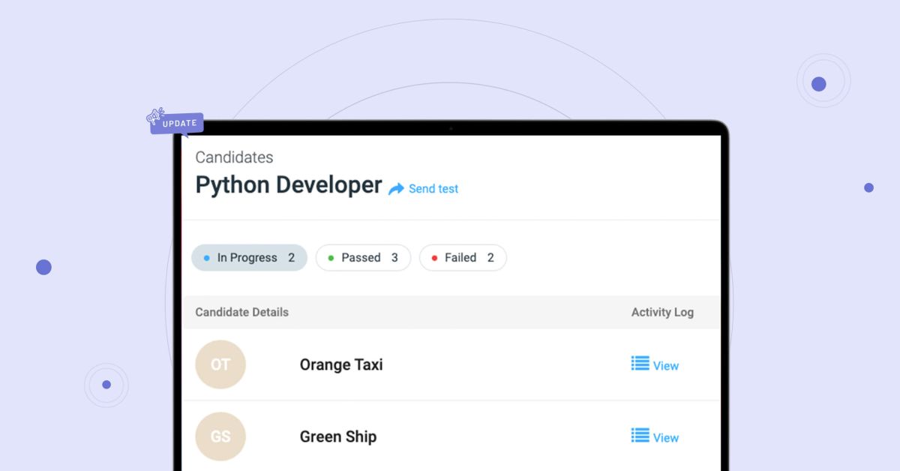The image size is (900, 471).
Task: Click the Candidates breadcrumb label
Action: pos(234,157)
